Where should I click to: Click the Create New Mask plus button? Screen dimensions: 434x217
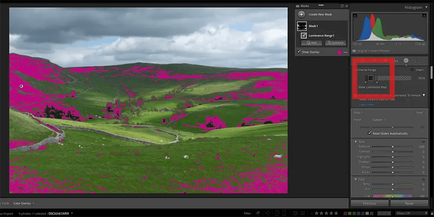301,14
